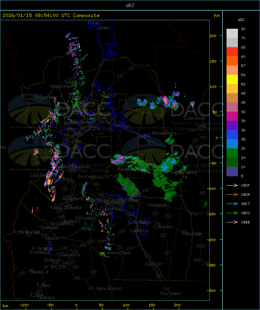
Task: Select the pink VBBB arrow symbol
Action: click(x=232, y=222)
